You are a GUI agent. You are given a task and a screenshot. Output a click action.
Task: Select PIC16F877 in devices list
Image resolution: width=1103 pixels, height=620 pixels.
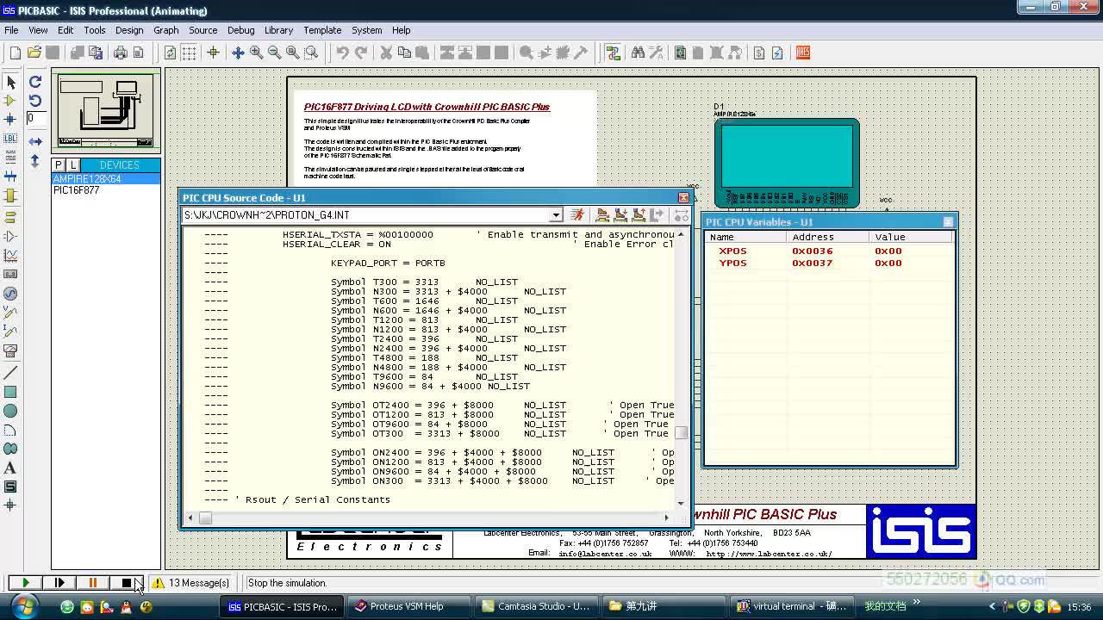(x=106, y=189)
